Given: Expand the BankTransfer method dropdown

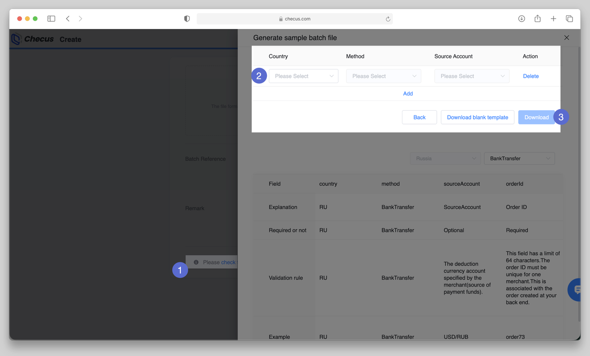Looking at the screenshot, I should point(519,159).
